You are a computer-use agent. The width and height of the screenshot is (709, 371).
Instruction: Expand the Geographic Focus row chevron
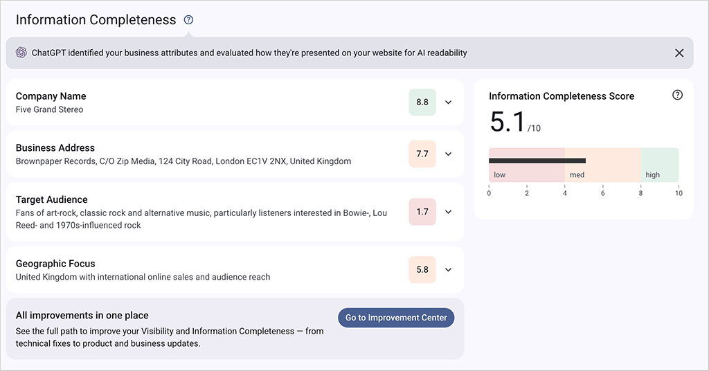(448, 270)
